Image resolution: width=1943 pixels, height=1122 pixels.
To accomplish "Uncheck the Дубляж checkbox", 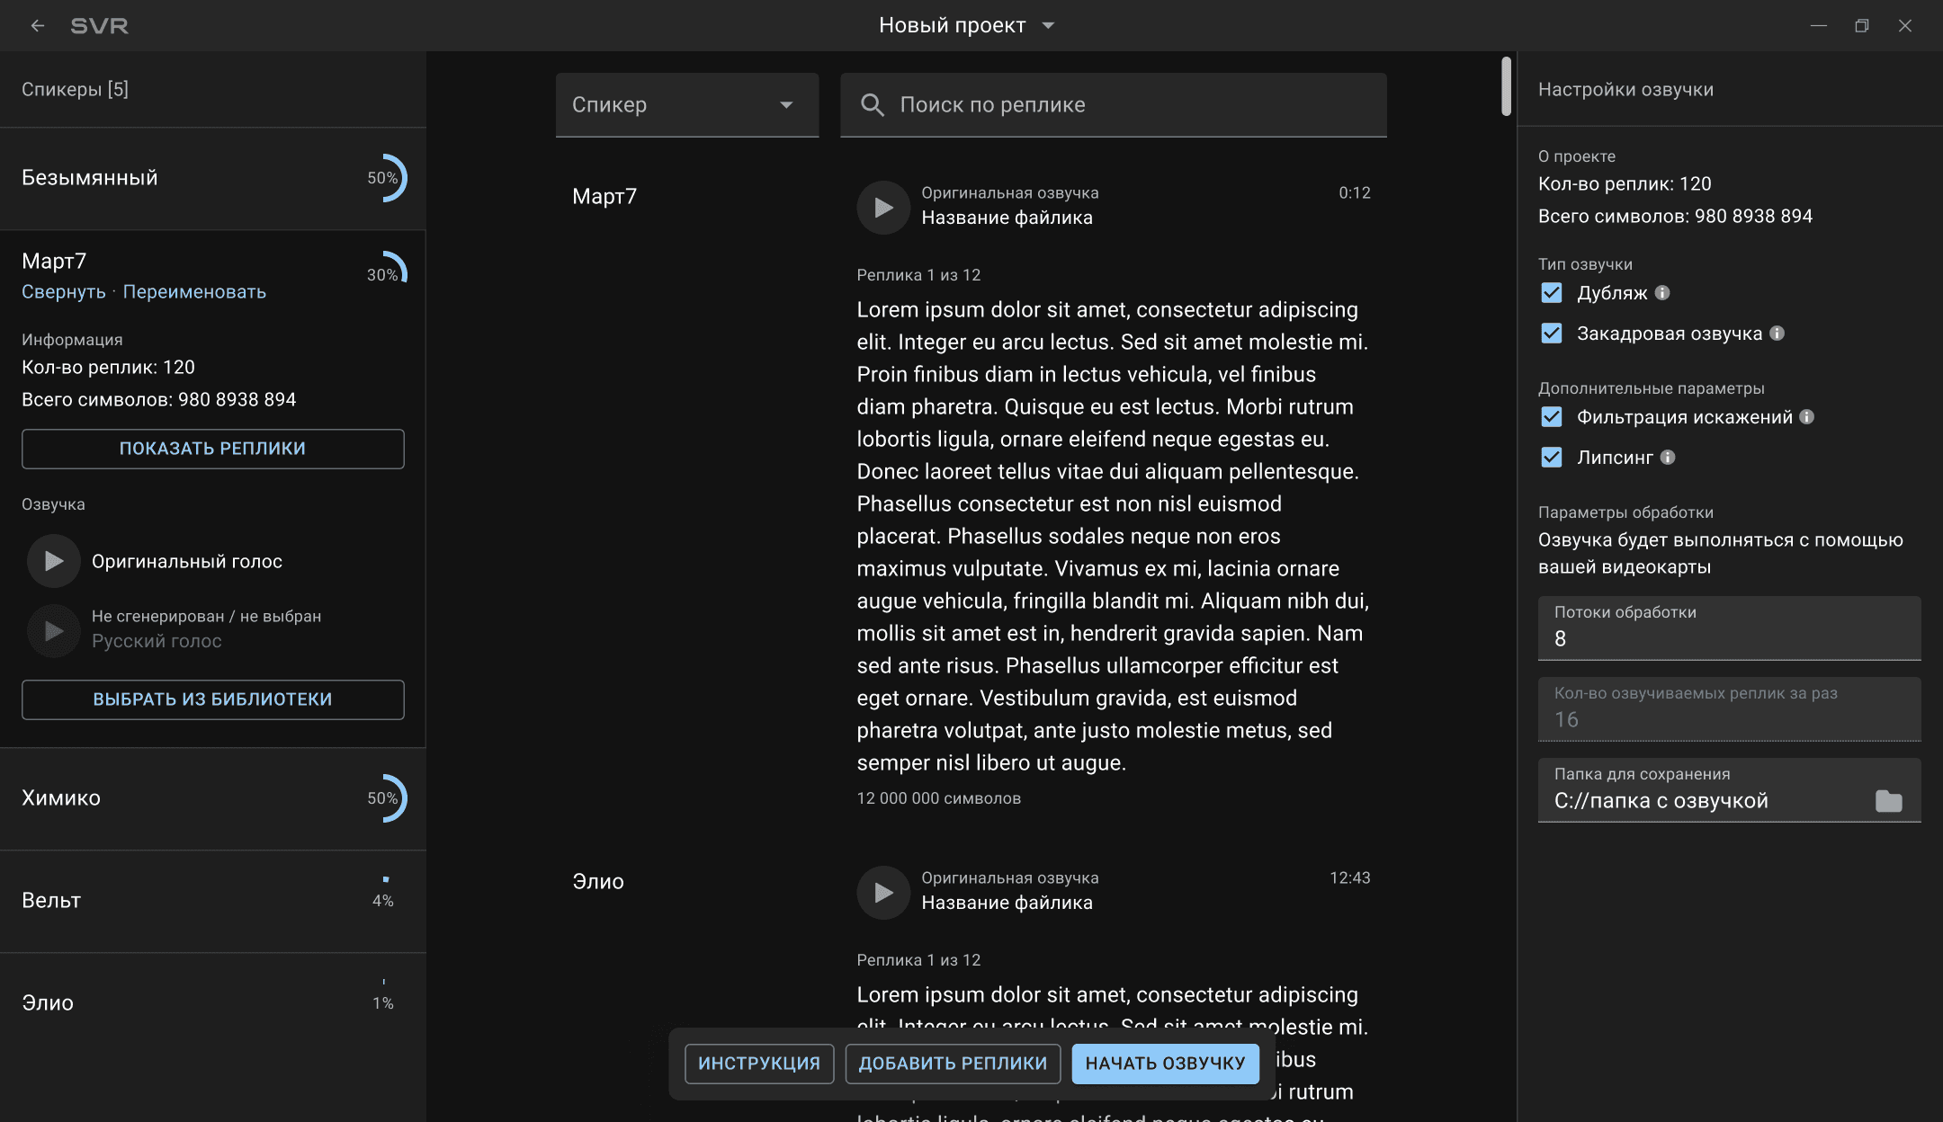I will pyautogui.click(x=1552, y=293).
